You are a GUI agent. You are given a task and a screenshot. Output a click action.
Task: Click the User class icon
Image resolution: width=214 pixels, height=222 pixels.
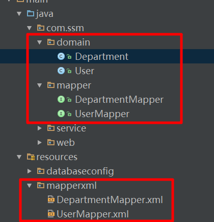pos(61,71)
